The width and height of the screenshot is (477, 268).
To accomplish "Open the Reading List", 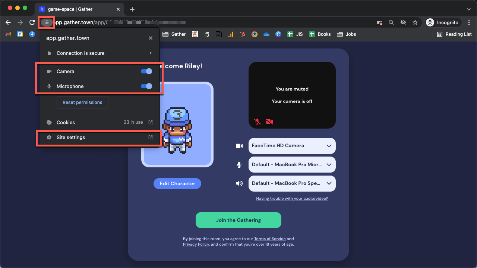I will tap(454, 34).
